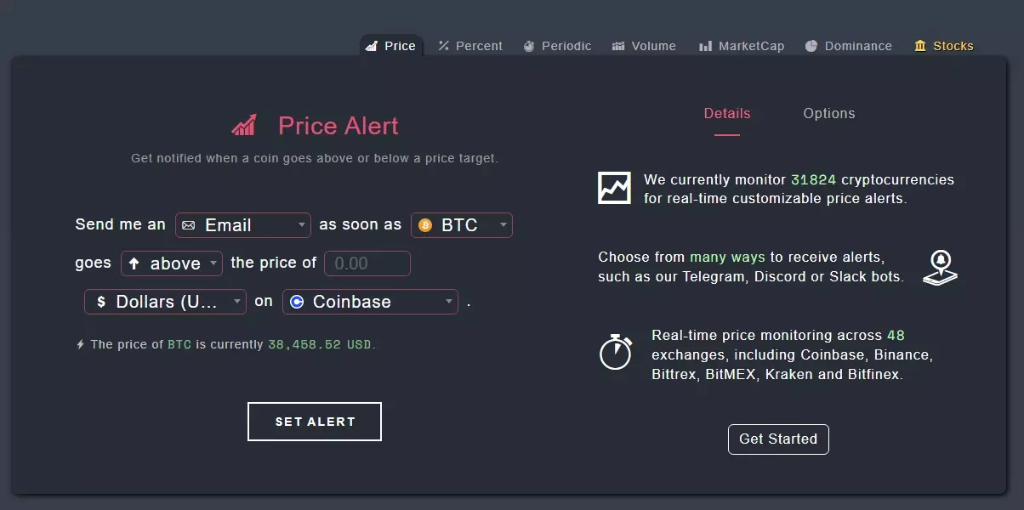This screenshot has width=1024, height=510.
Task: Open the above/below direction dropdown
Action: pyautogui.click(x=172, y=263)
